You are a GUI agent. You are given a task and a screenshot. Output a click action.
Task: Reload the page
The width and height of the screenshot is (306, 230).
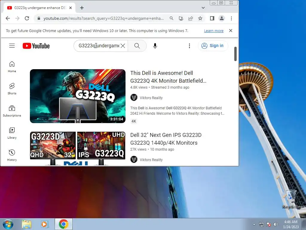(x=27, y=18)
